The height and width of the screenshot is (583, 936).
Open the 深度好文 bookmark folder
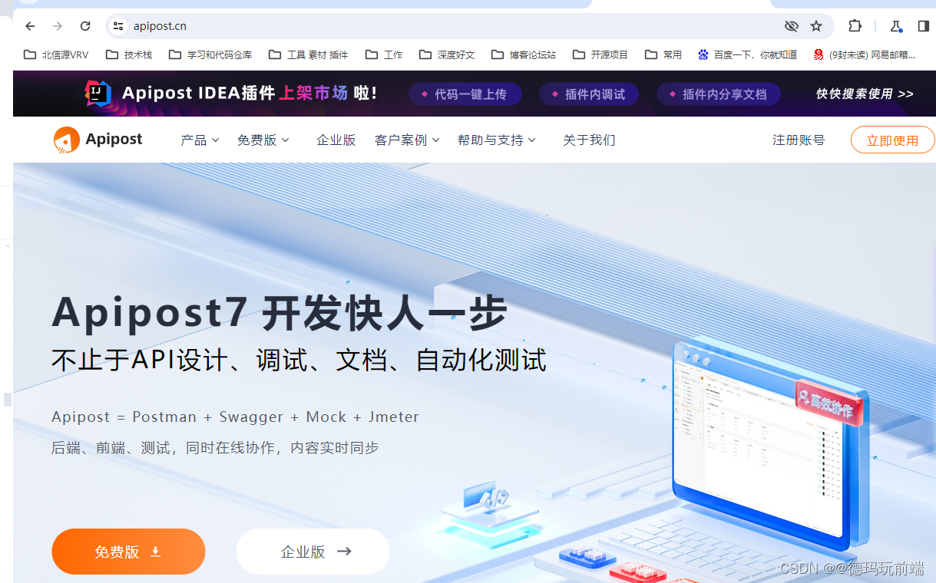(447, 54)
